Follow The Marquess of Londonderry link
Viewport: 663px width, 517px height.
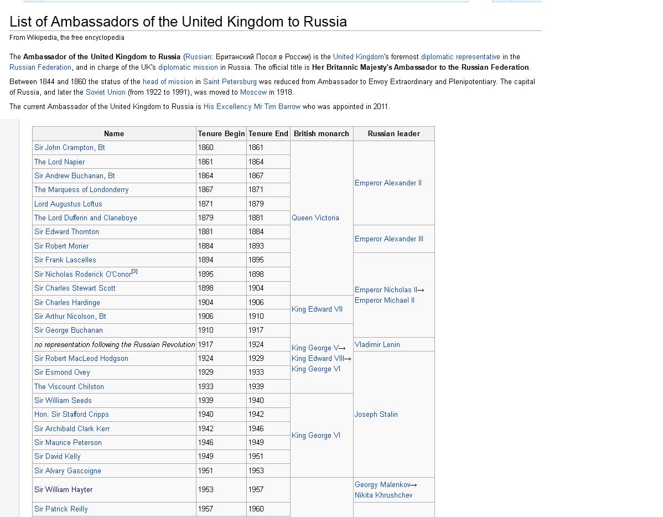point(81,190)
